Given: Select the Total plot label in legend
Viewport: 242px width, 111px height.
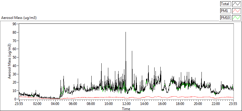Looking at the screenshot, I should [x=225, y=4].
